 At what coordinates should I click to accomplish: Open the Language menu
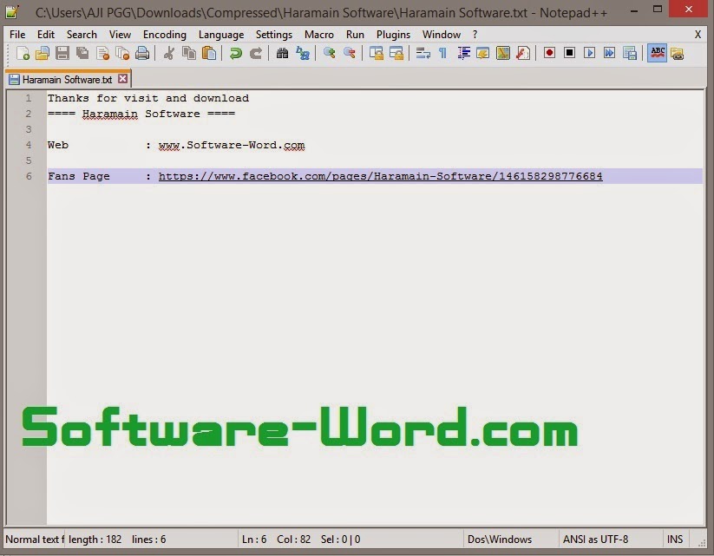tap(221, 35)
